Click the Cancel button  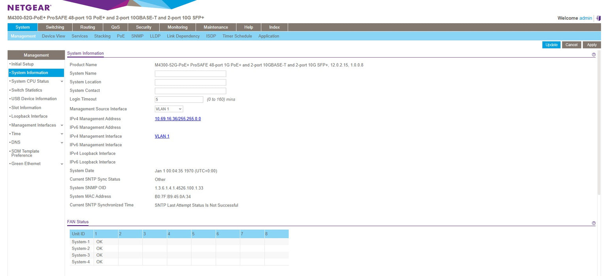[x=571, y=45]
